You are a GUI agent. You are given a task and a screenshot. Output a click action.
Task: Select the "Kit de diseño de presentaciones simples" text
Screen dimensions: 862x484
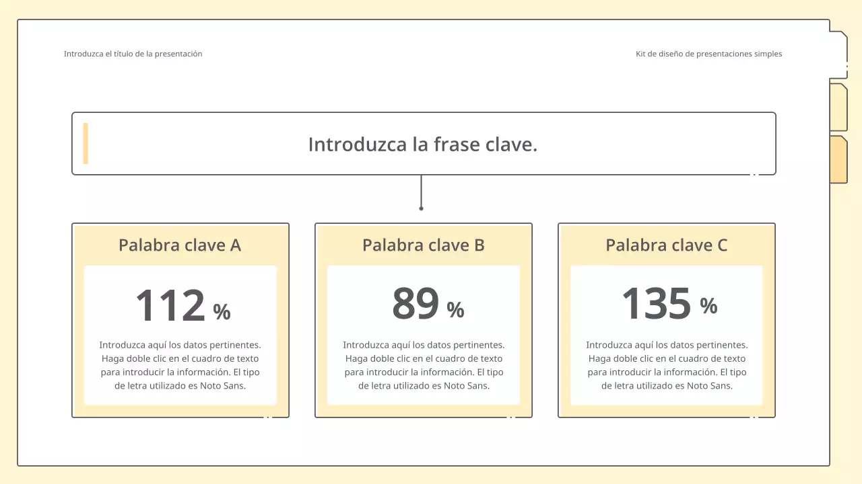[x=708, y=54]
